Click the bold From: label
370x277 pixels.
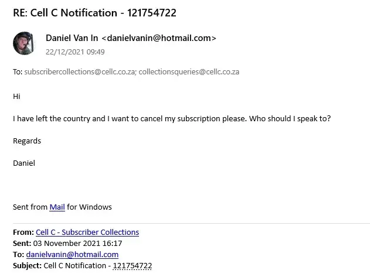(23, 232)
